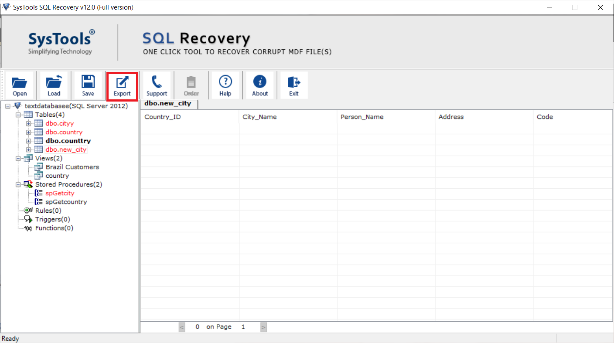Exit the application with Exit icon
Image resolution: width=614 pixels, height=343 pixels.
point(294,85)
